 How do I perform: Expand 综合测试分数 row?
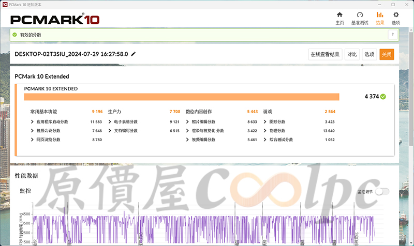265,140
